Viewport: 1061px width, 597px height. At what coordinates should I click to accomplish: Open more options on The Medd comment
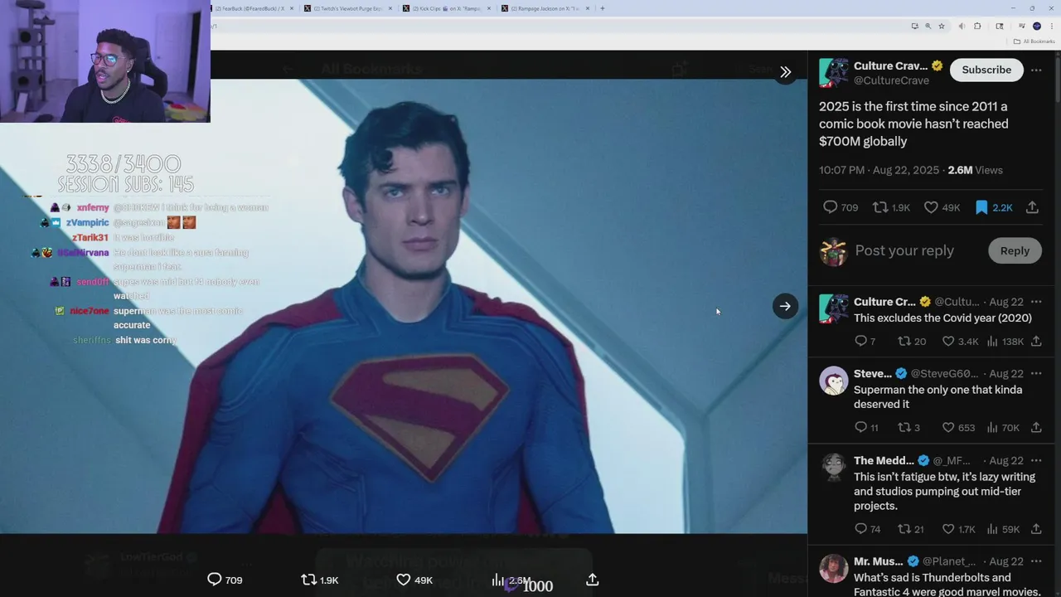pyautogui.click(x=1036, y=460)
